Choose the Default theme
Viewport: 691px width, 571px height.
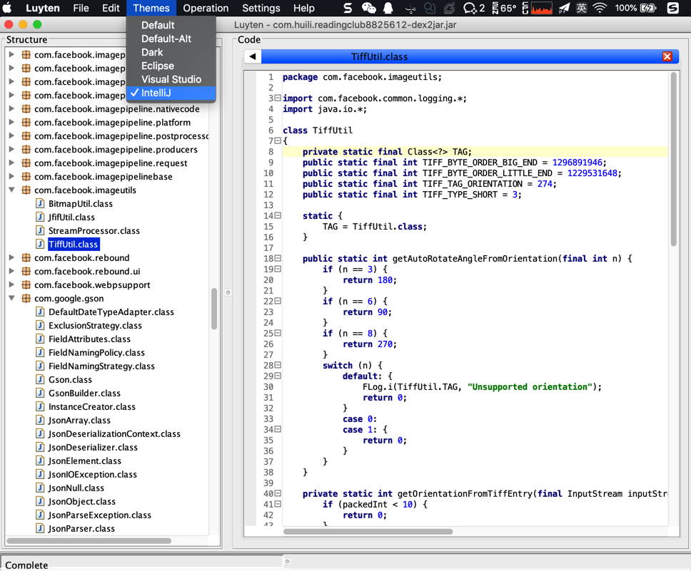pos(171,25)
